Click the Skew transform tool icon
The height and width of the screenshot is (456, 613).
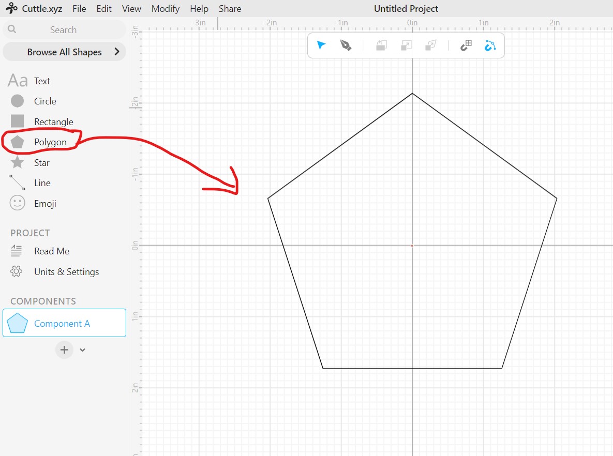pyautogui.click(x=430, y=45)
